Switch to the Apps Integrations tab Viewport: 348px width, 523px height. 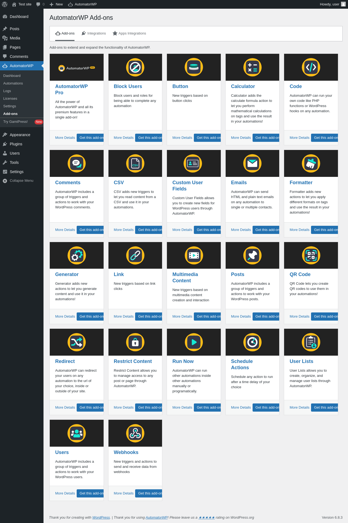click(x=129, y=33)
